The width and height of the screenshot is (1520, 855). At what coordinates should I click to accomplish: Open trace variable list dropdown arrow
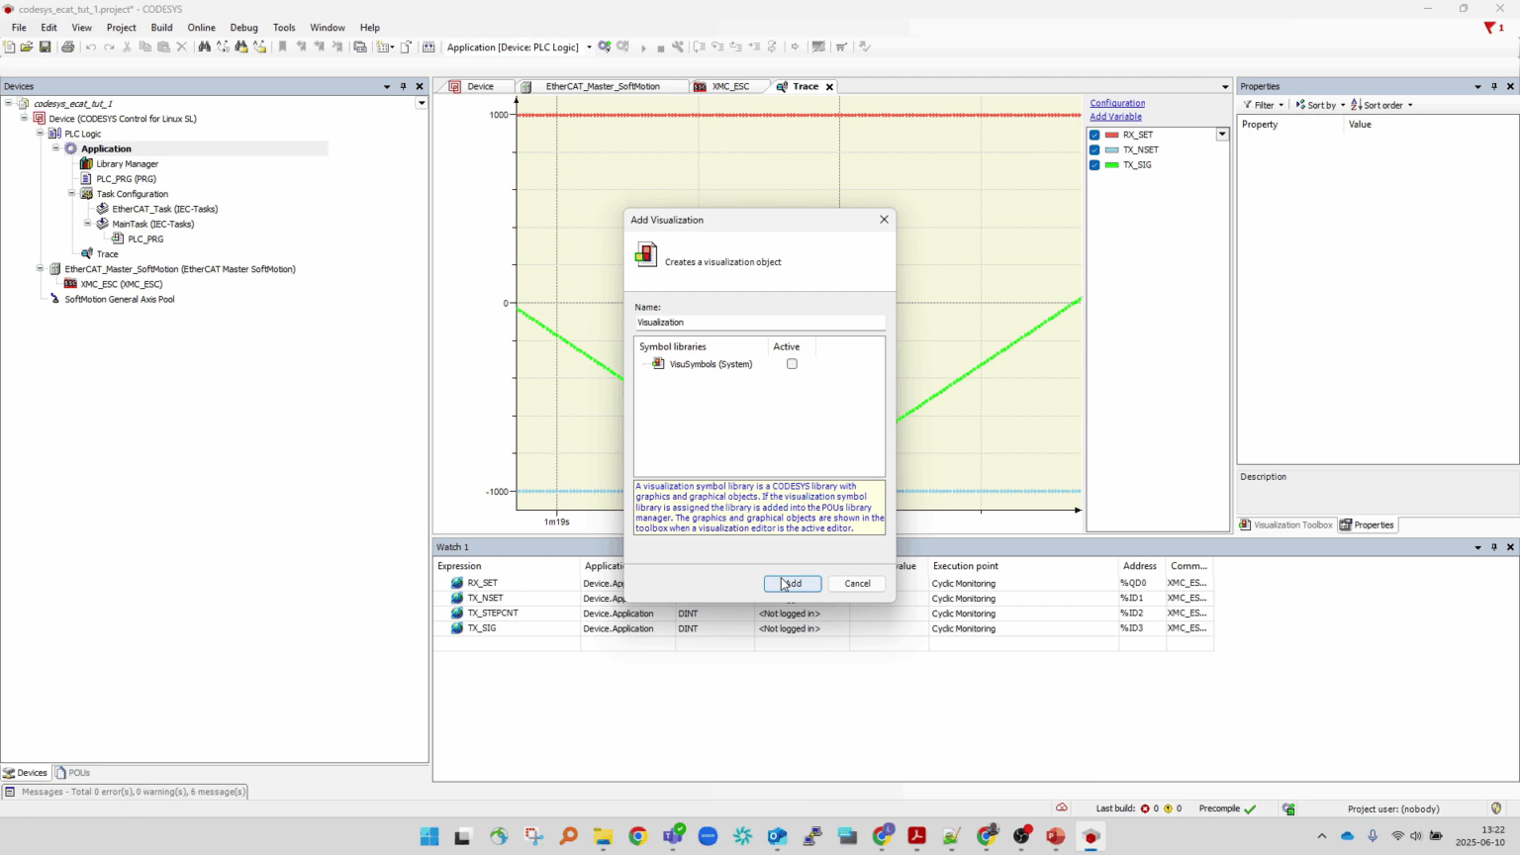(1222, 134)
